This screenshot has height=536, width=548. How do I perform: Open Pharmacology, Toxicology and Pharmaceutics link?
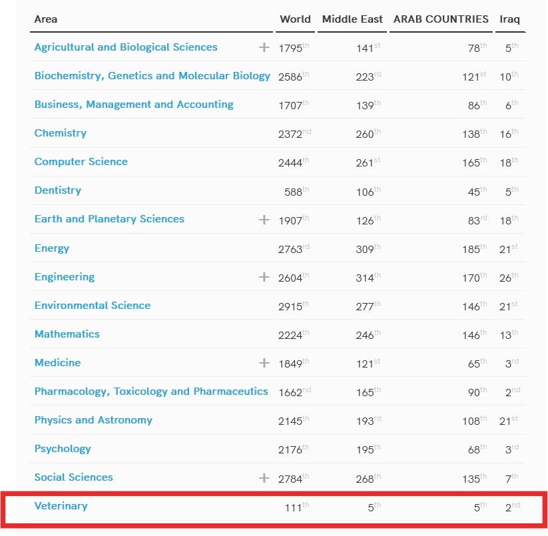[151, 392]
